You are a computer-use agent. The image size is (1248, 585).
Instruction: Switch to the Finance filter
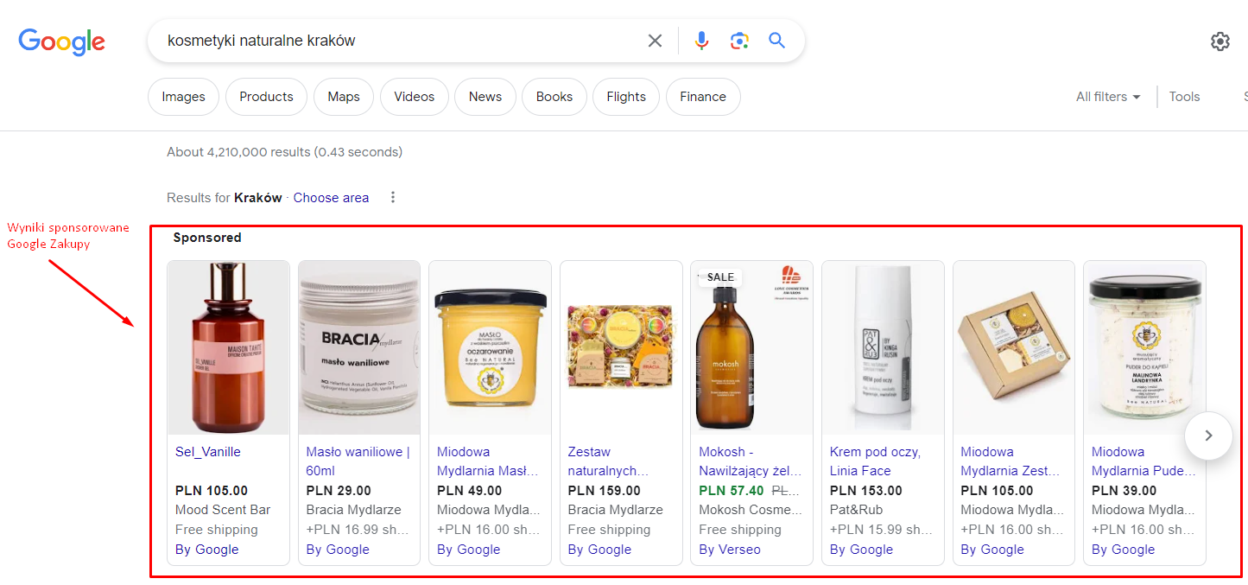[703, 97]
